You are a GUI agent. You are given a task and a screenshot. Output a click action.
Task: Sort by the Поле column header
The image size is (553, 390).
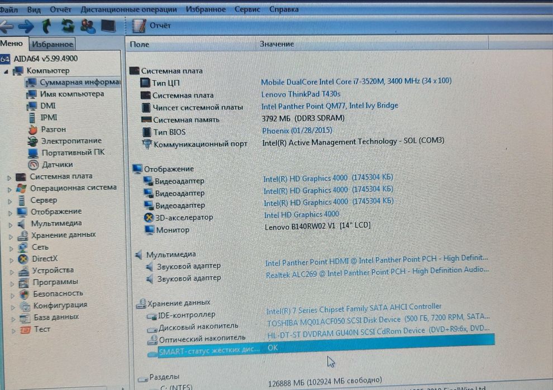[190, 45]
